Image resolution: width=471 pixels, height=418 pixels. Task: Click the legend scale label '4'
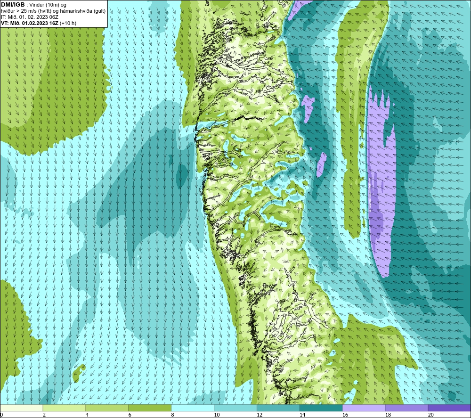[87, 415]
